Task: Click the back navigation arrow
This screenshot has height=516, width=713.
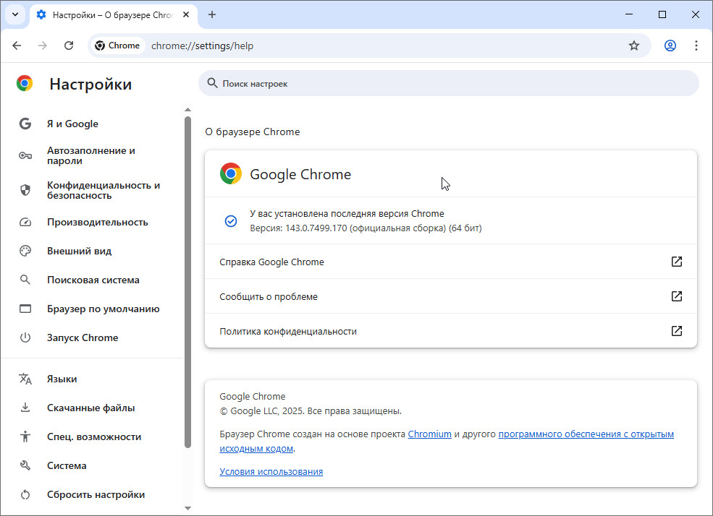Action: coord(17,46)
